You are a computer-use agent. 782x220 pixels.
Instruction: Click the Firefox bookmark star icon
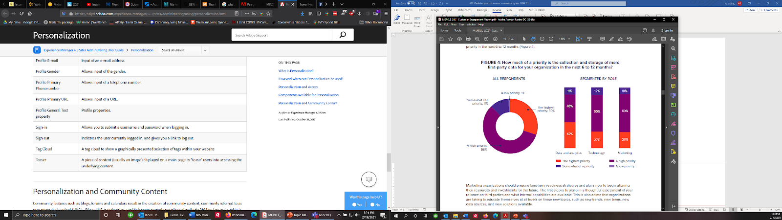268,13
